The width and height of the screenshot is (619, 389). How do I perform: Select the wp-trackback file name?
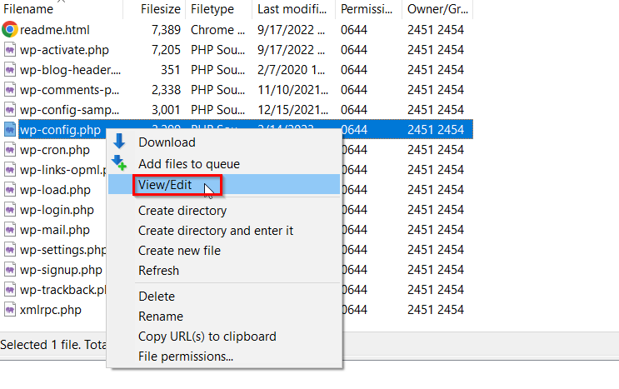point(63,290)
